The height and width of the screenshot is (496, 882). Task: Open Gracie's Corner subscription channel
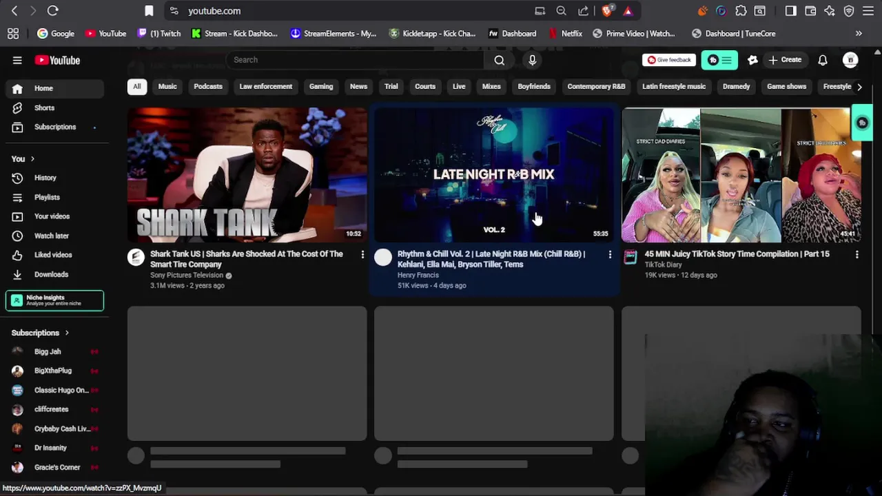pyautogui.click(x=55, y=467)
